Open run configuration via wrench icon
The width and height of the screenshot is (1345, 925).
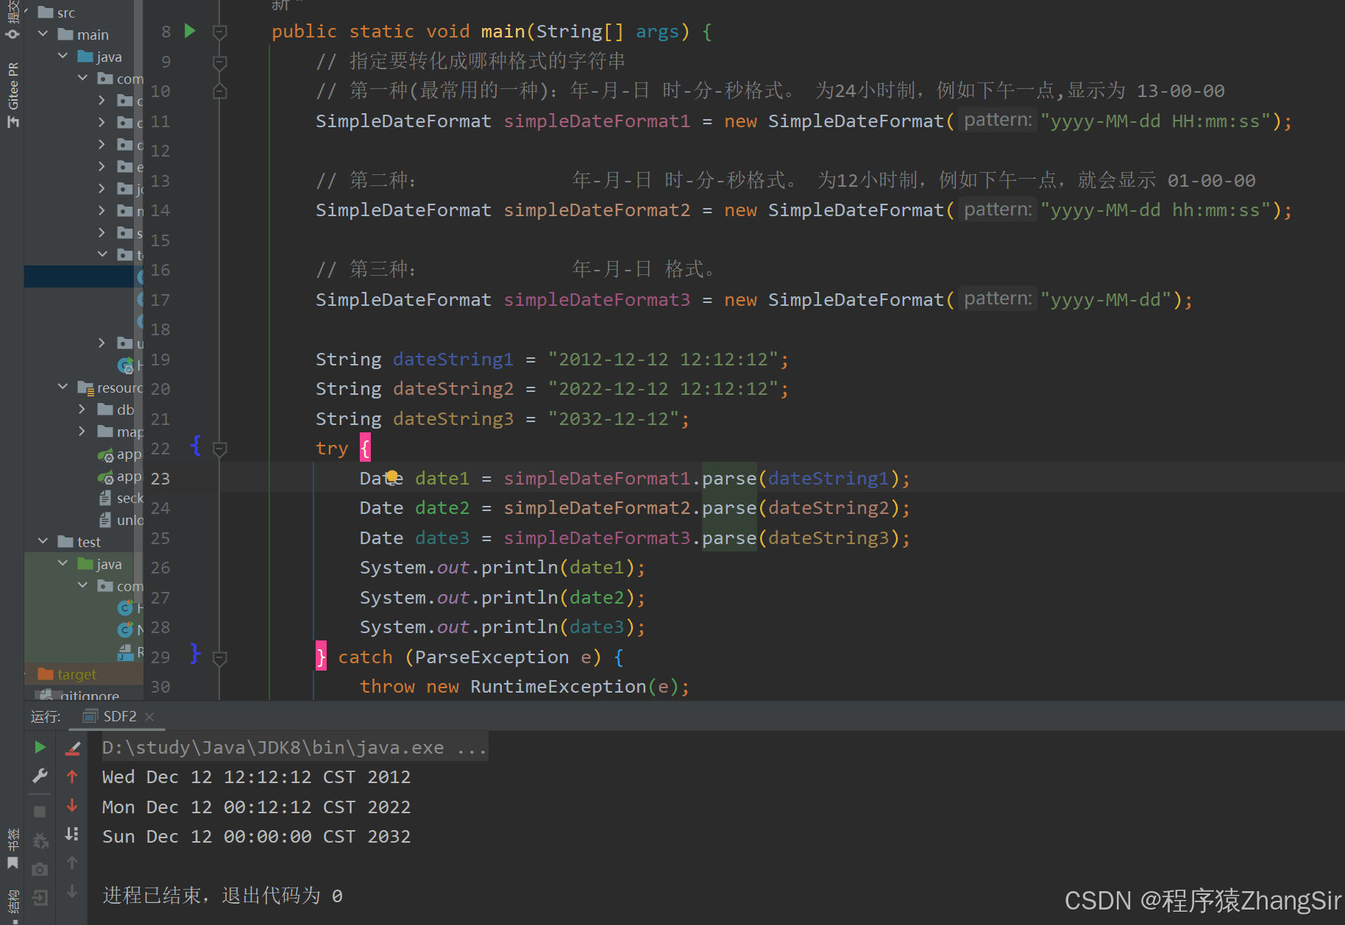point(40,776)
